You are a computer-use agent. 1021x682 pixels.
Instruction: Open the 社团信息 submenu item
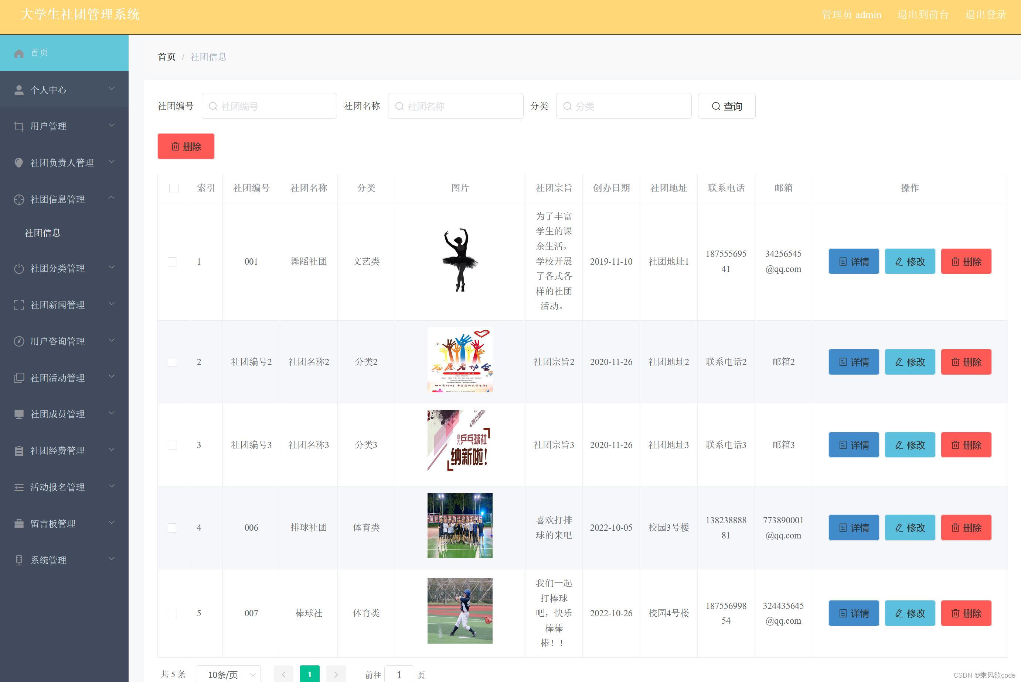(x=42, y=233)
